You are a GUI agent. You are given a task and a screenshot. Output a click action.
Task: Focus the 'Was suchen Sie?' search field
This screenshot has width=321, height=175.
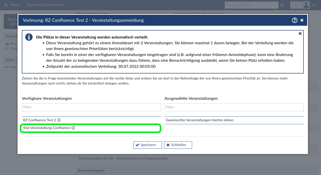[x=252, y=5]
